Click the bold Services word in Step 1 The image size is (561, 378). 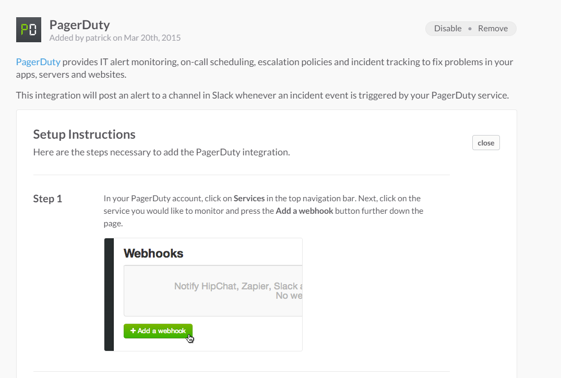pyautogui.click(x=249, y=198)
